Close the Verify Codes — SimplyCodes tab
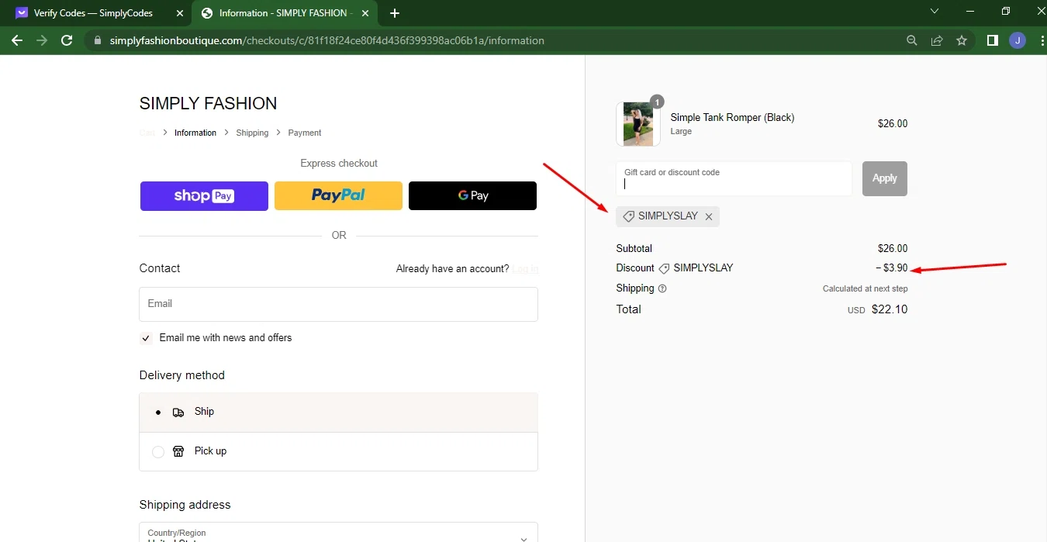 coord(179,13)
